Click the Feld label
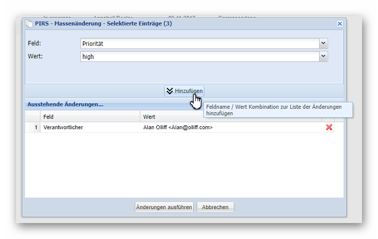Image resolution: width=378 pixels, height=239 pixels. tap(34, 43)
